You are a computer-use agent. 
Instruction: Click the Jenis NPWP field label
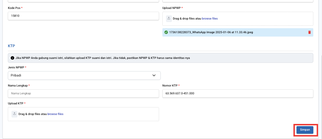(16, 68)
